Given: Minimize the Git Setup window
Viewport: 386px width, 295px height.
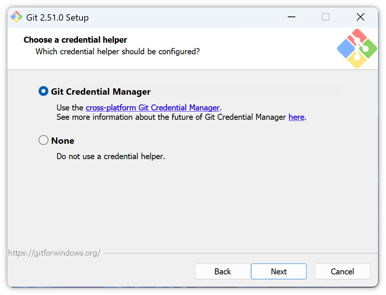Looking at the screenshot, I should tap(291, 17).
